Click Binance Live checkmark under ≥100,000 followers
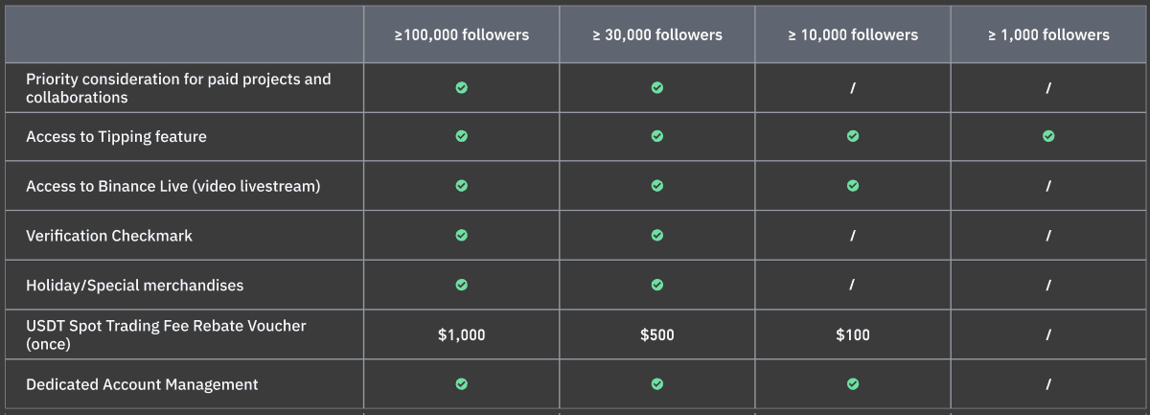Viewport: 1150px width, 415px height. [x=461, y=186]
